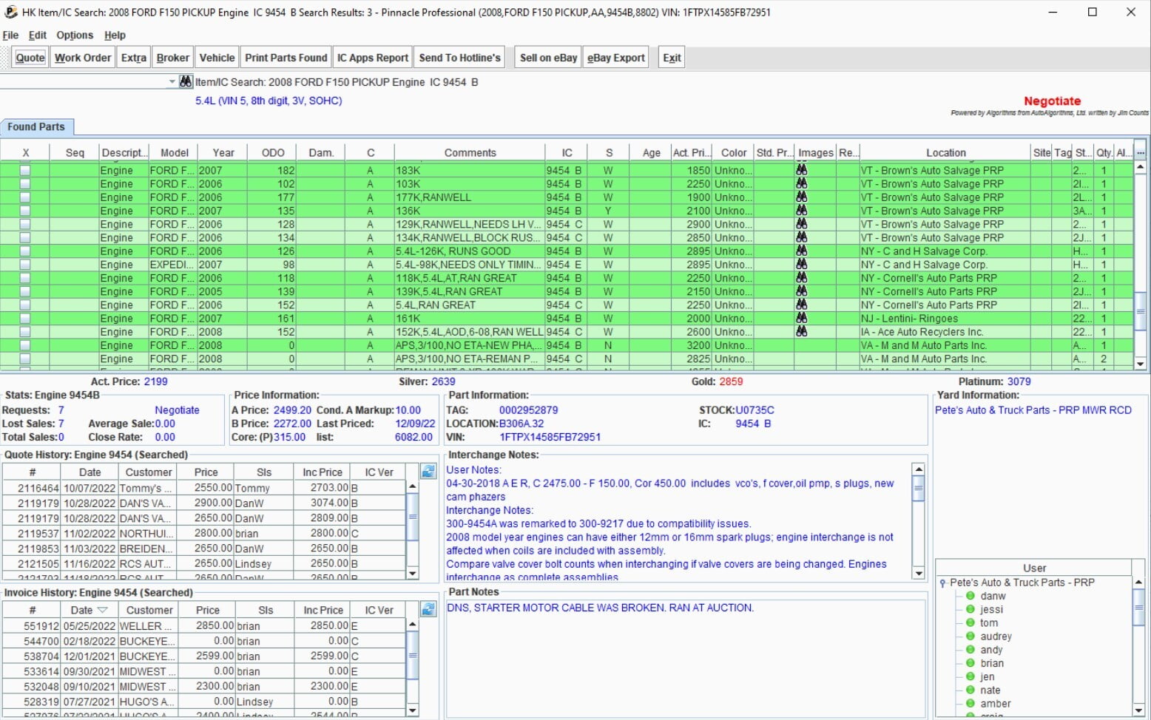This screenshot has height=720, width=1151.
Task: Click the binoculars search icon beside Item/IC Search
Action: [x=186, y=81]
